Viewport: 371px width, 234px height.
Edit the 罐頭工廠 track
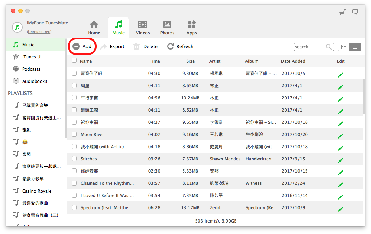(341, 112)
